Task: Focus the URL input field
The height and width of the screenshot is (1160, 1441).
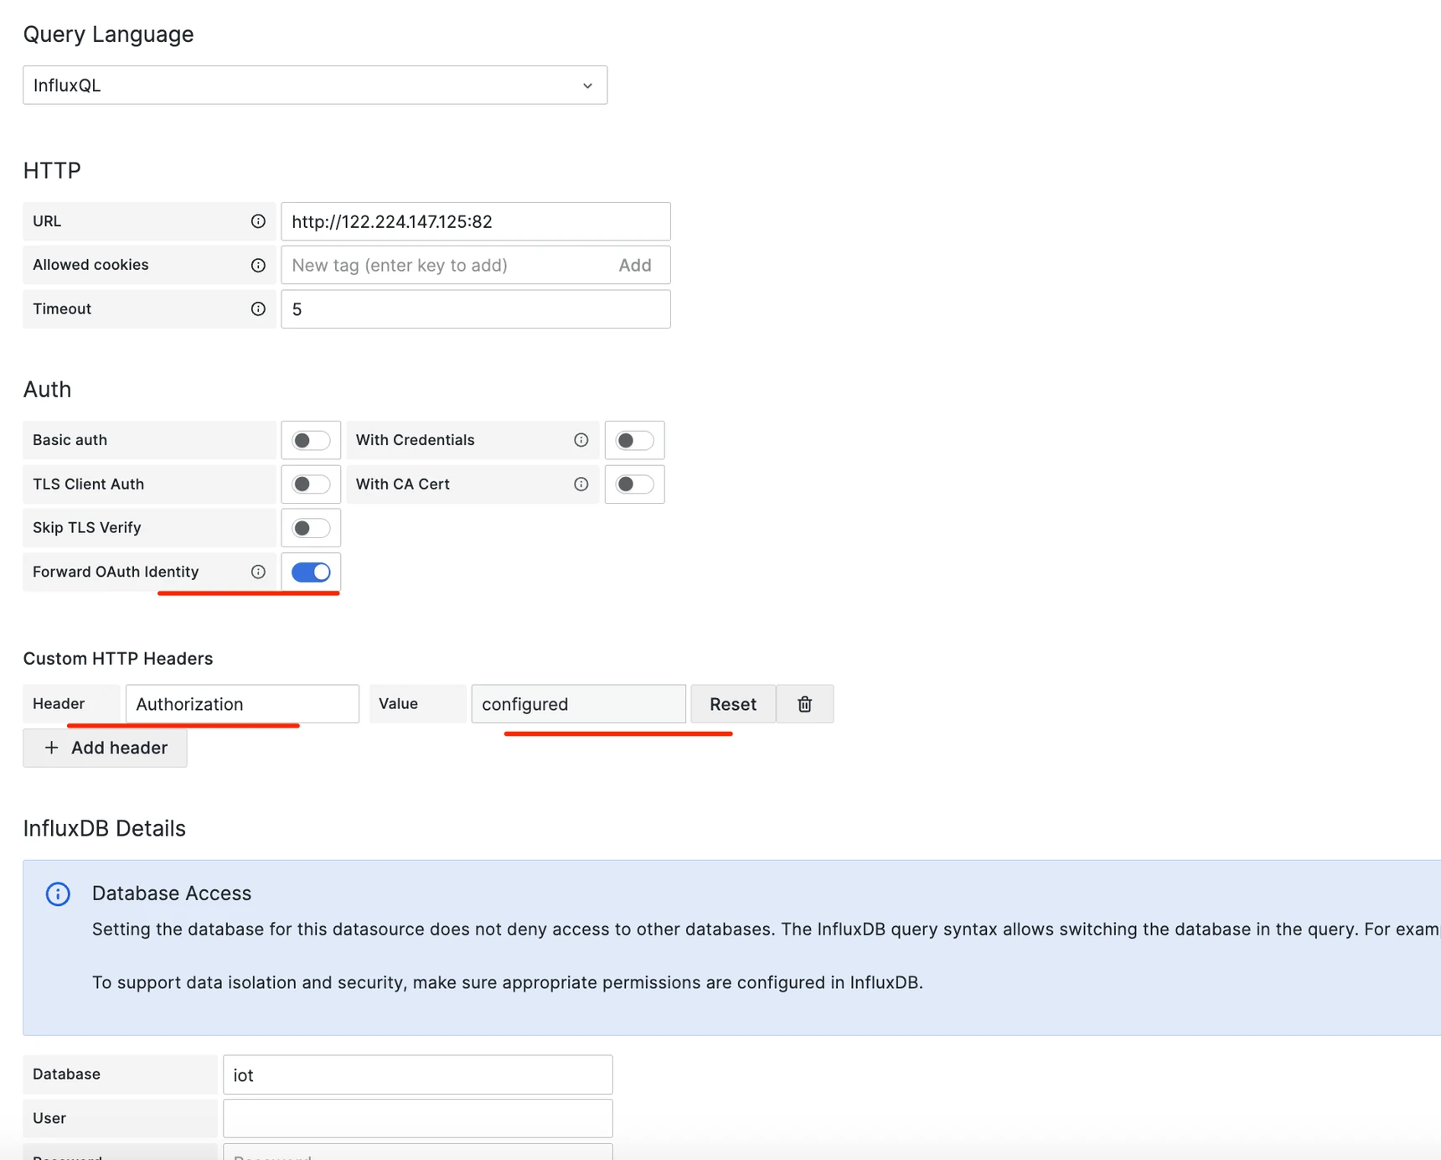Action: 476,221
